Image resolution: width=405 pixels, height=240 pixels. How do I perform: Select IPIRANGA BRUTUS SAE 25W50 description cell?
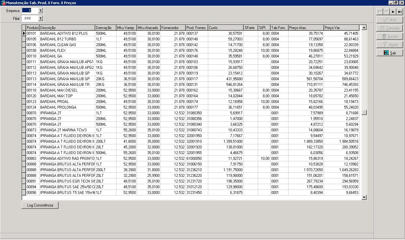(67, 187)
